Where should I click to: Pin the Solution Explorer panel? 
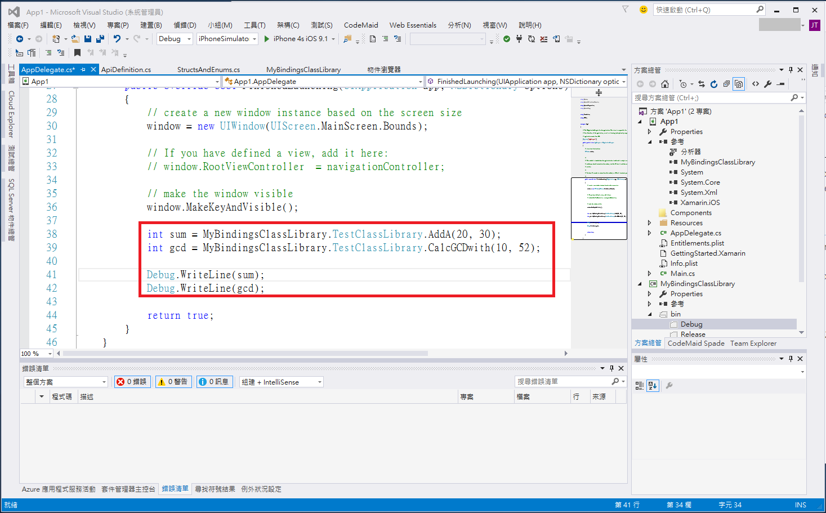point(791,70)
